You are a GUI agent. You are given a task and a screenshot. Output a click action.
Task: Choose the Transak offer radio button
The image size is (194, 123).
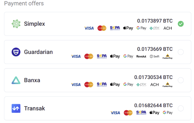181,108
